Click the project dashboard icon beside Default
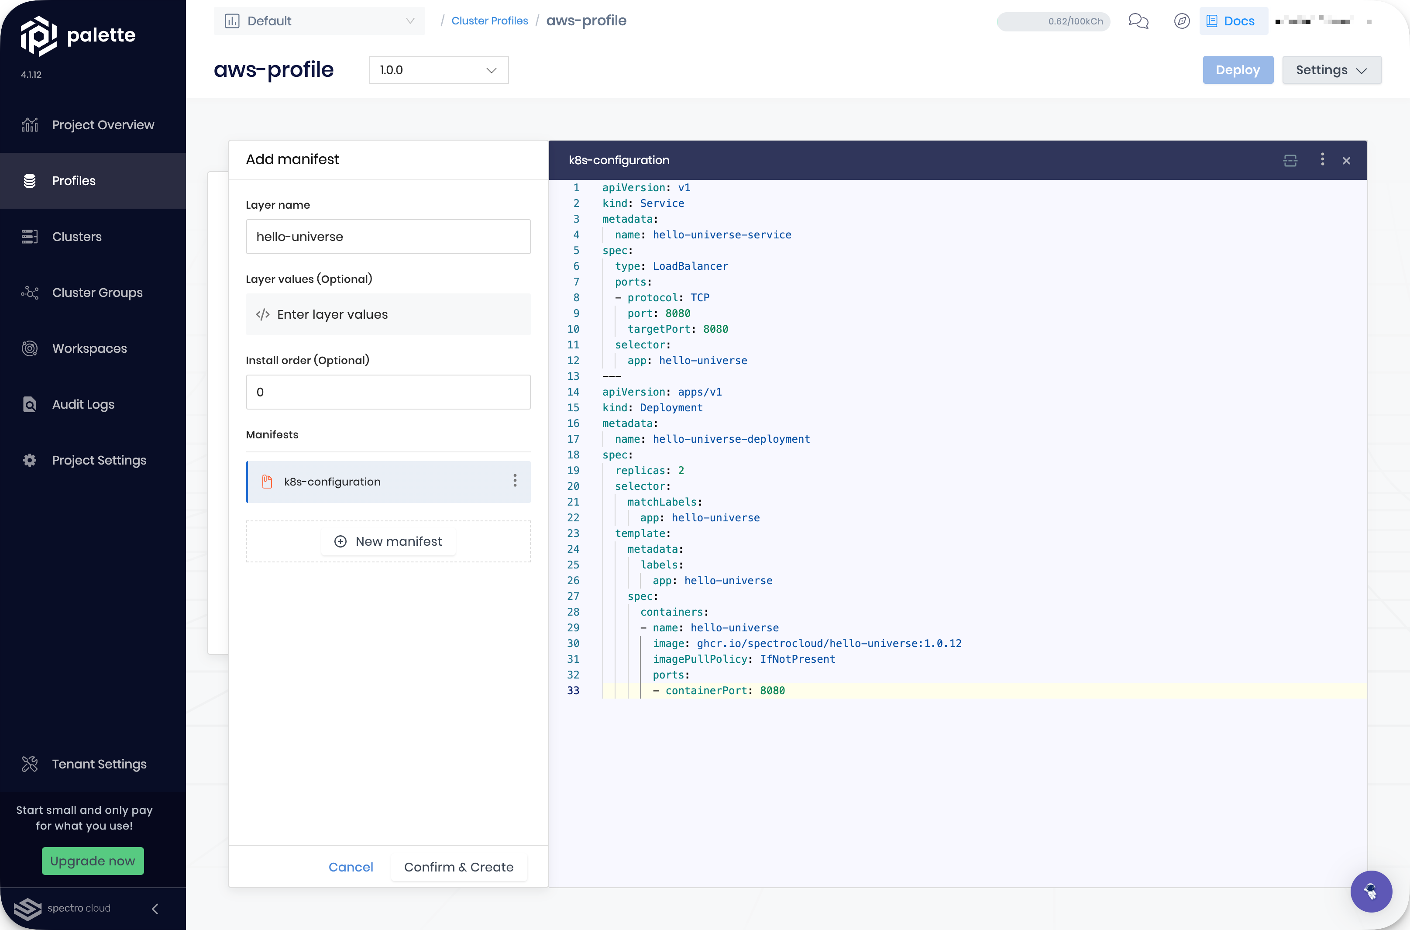 (232, 21)
